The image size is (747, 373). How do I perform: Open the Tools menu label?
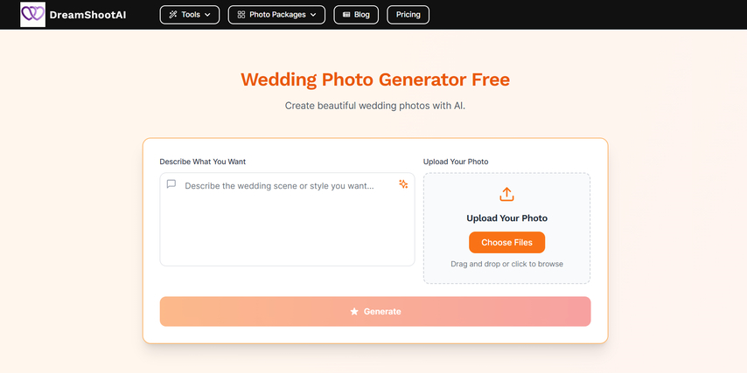[x=191, y=15]
